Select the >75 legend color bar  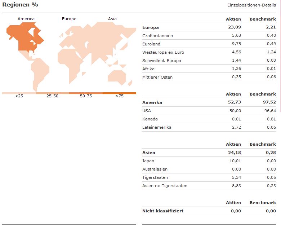pos(119,93)
